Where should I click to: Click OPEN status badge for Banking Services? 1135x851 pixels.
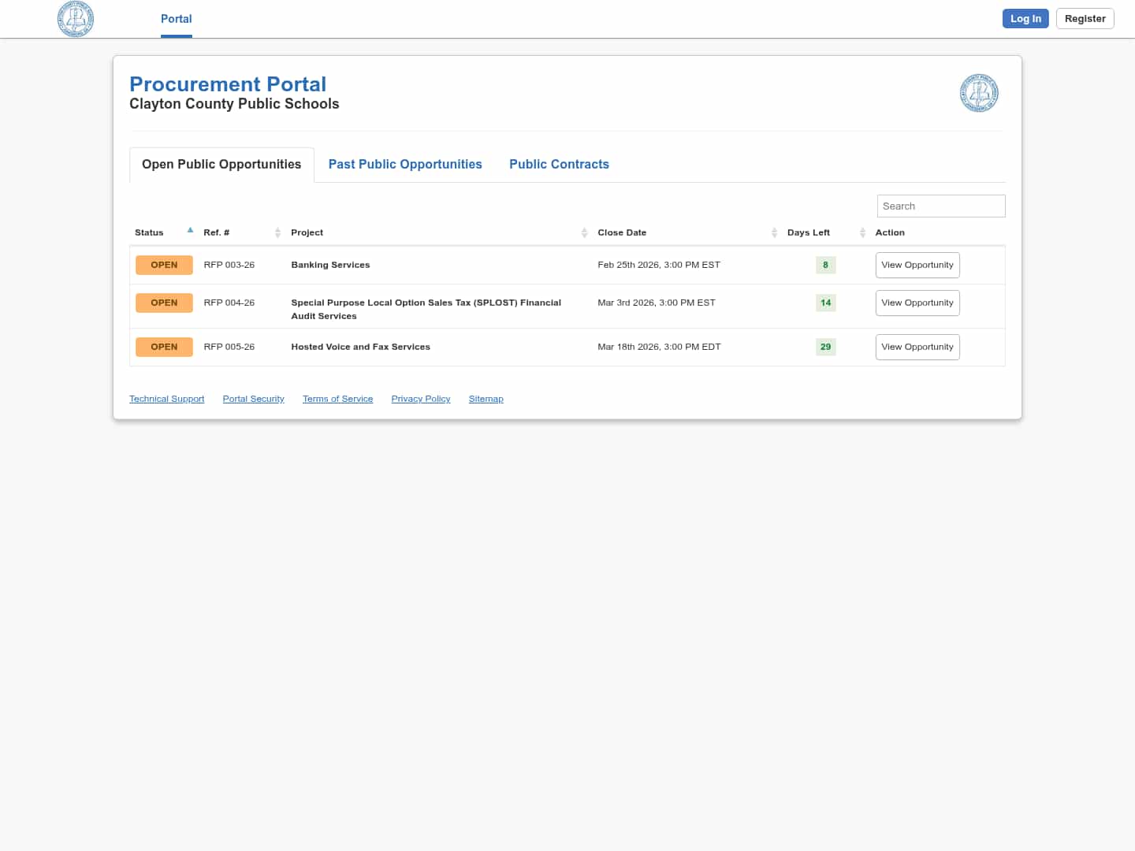(x=164, y=265)
